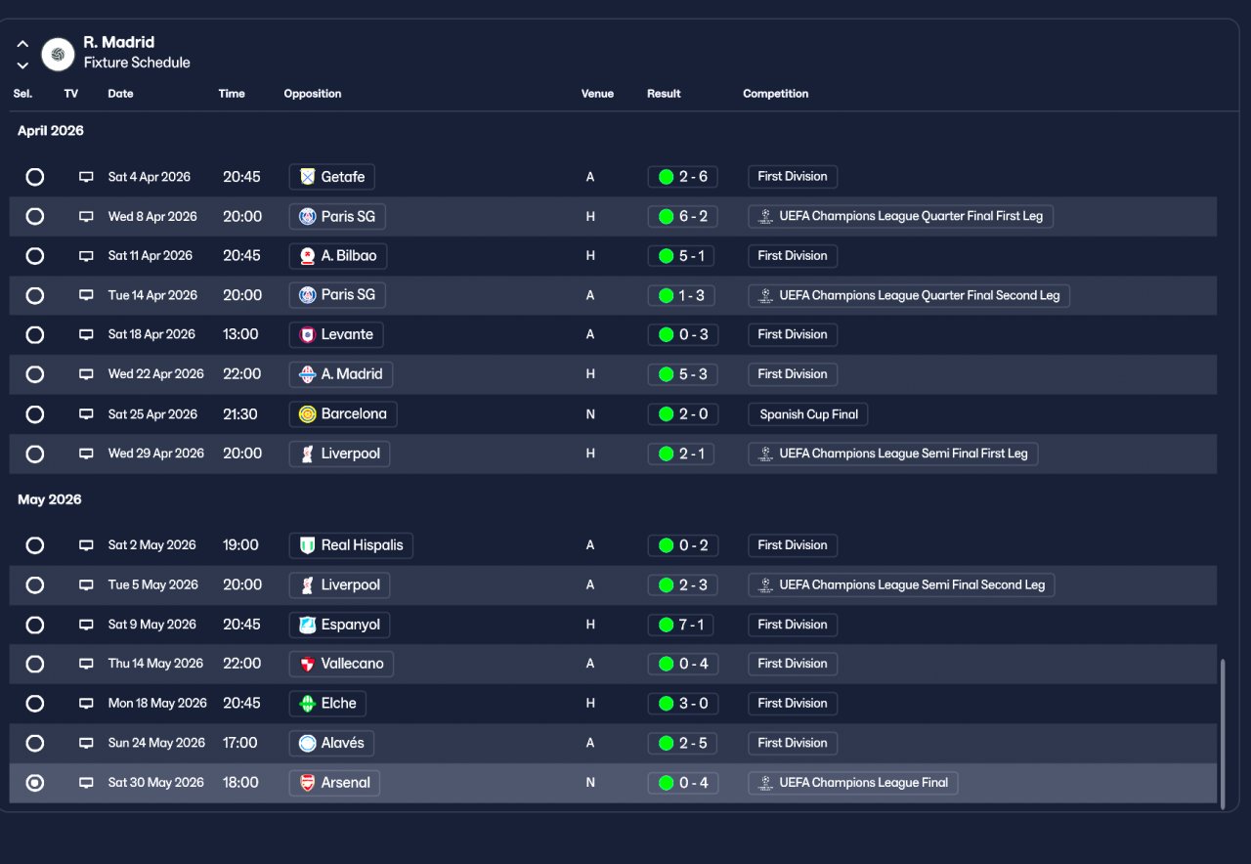The height and width of the screenshot is (864, 1251).
Task: Click the selected radio button on the Arsenal row
Action: [35, 783]
